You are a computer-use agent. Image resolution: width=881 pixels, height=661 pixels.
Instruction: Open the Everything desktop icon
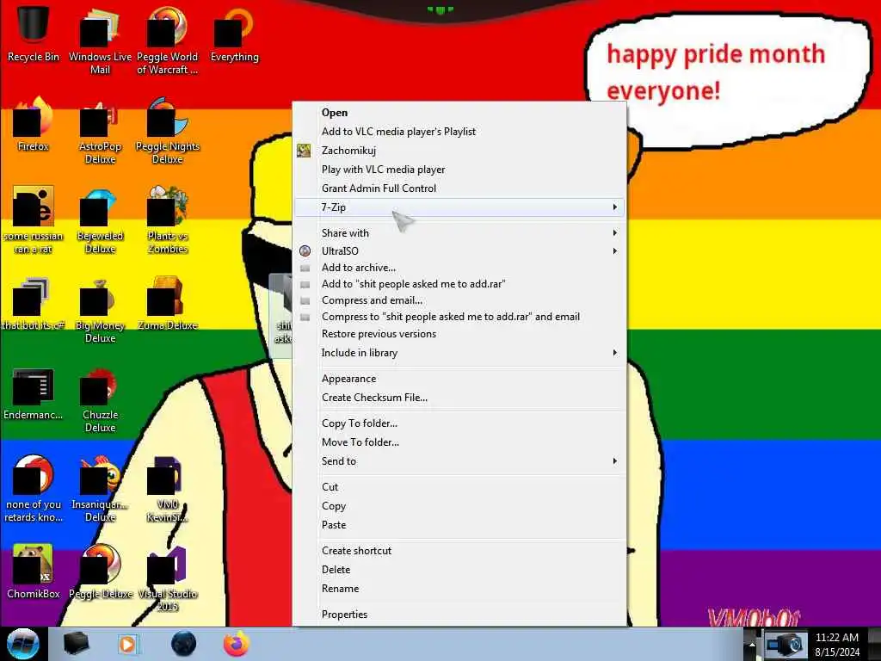(x=234, y=34)
